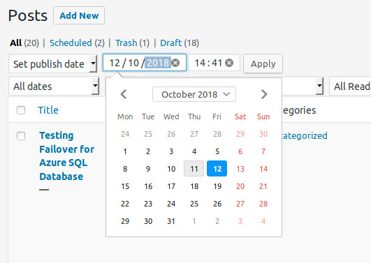Select October 11 in the calendar
The image size is (371, 263).
194,169
